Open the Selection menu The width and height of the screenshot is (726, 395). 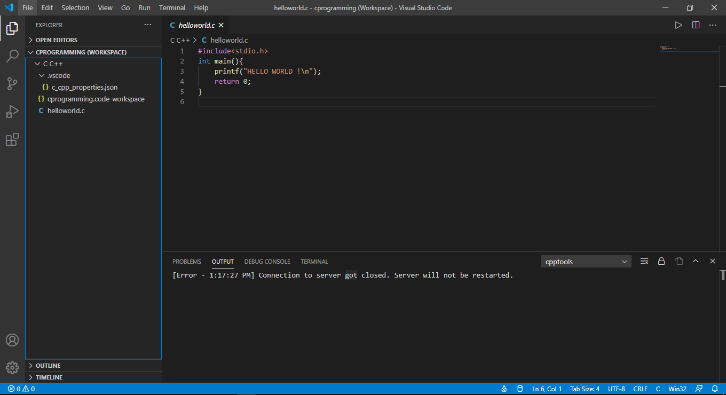(x=75, y=7)
